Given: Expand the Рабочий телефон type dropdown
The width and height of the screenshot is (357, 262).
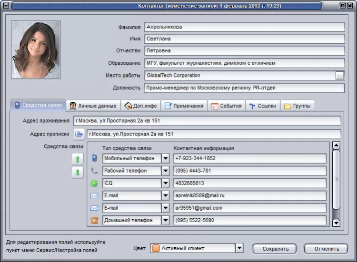Looking at the screenshot, I should pyautogui.click(x=166, y=171).
